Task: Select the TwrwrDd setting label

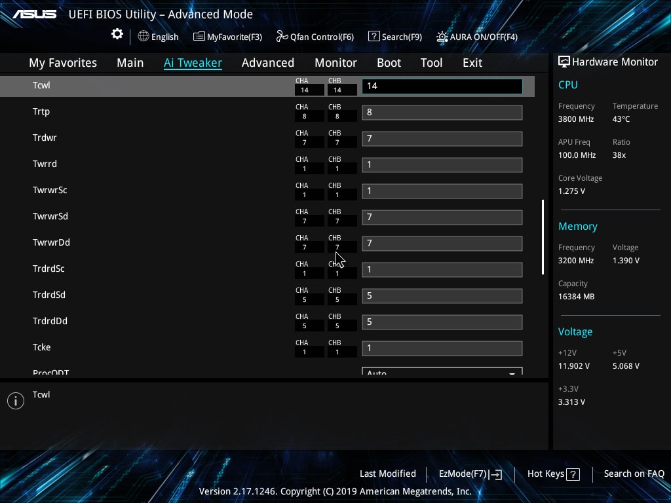Action: 51,242
